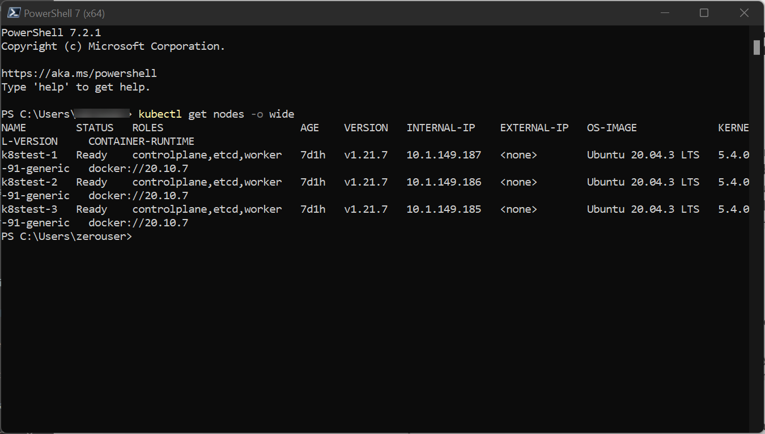This screenshot has width=765, height=434.
Task: Maximize the PowerShell 7 window
Action: coord(704,13)
